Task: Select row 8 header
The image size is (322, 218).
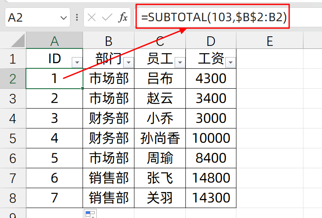Action: pos(13,198)
